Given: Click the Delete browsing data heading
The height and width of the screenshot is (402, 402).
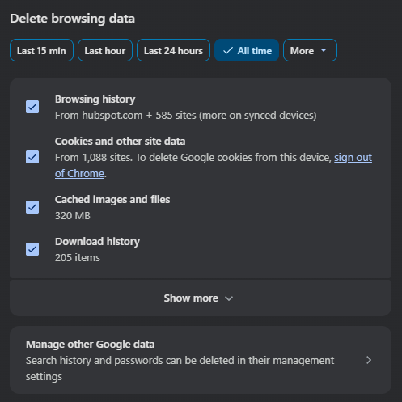Looking at the screenshot, I should coord(73,19).
